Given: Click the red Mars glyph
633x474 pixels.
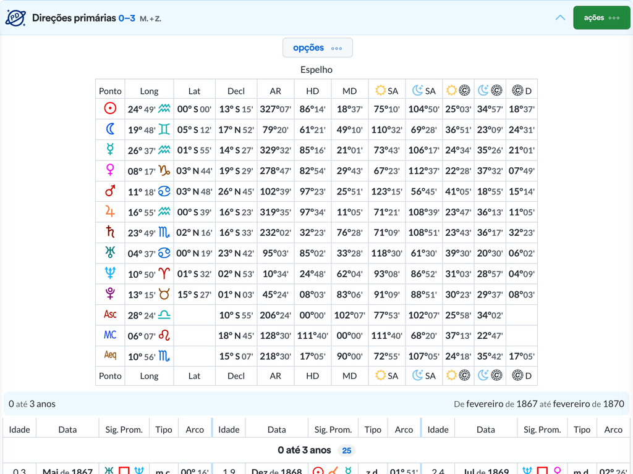Looking at the screenshot, I should [110, 191].
